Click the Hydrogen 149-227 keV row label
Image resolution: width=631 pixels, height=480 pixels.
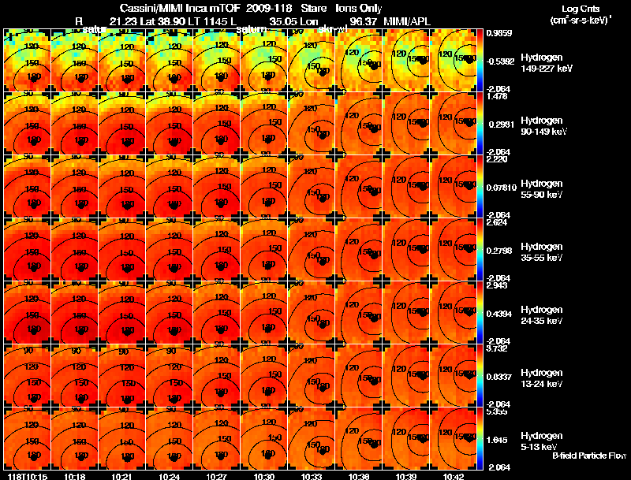tap(546, 63)
